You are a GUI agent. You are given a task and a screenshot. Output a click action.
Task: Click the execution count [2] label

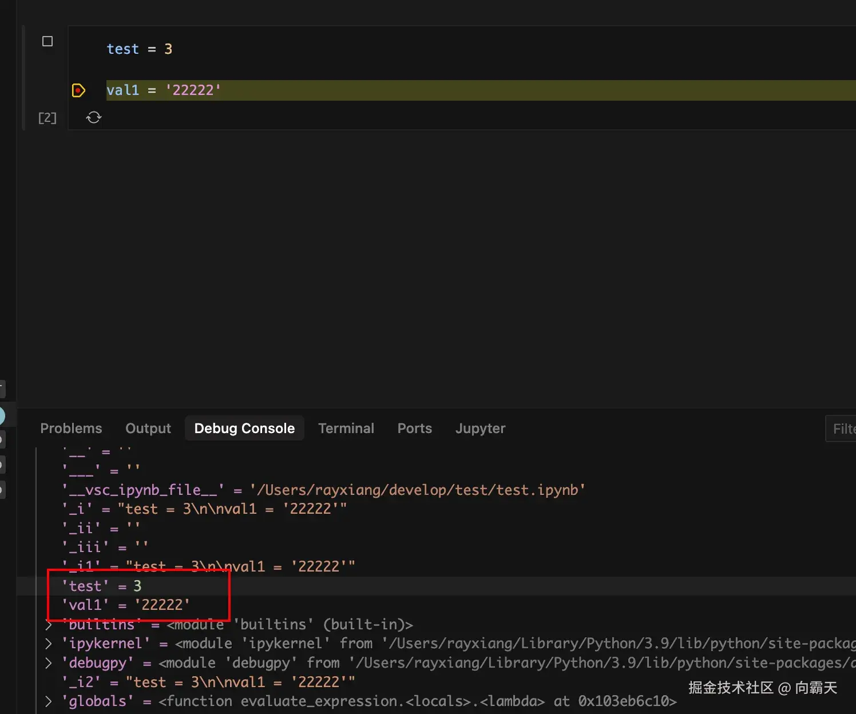(47, 118)
